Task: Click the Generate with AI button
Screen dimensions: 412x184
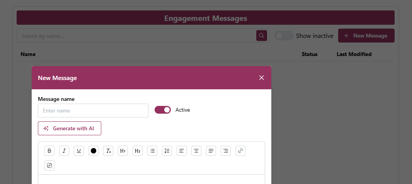Action: pos(70,128)
